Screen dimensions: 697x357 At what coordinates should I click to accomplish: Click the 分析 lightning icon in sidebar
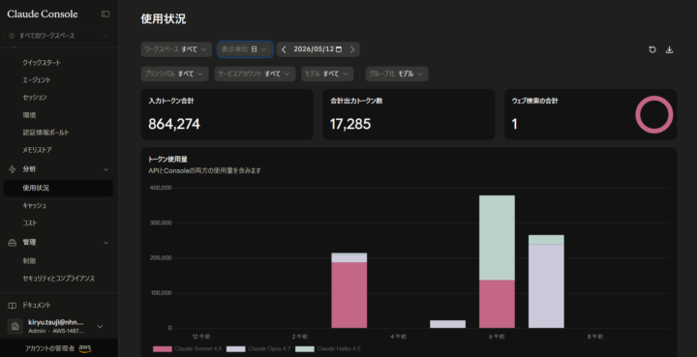(13, 169)
